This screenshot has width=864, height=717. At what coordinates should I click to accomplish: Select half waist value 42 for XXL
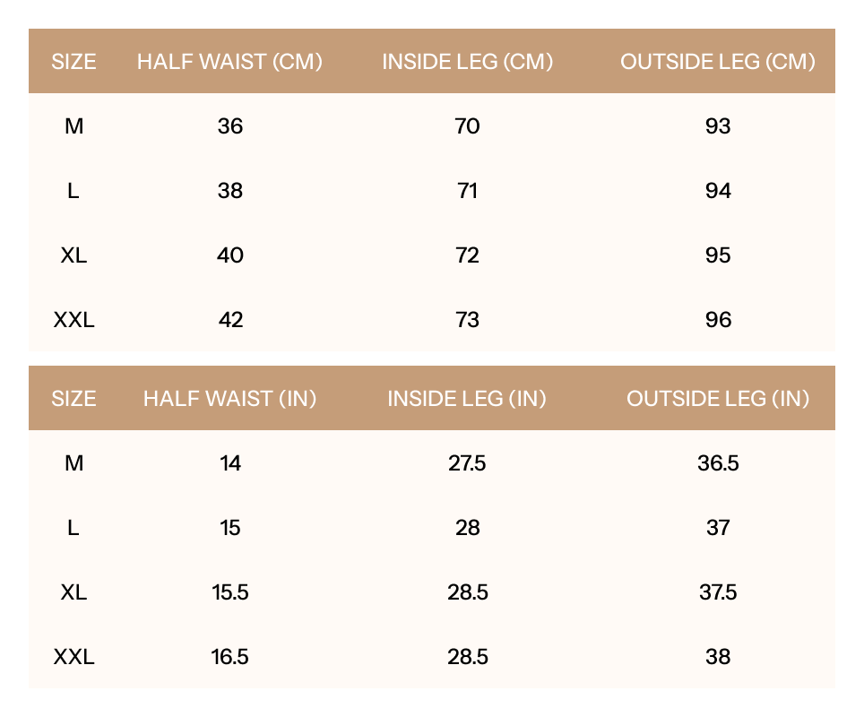(x=230, y=320)
